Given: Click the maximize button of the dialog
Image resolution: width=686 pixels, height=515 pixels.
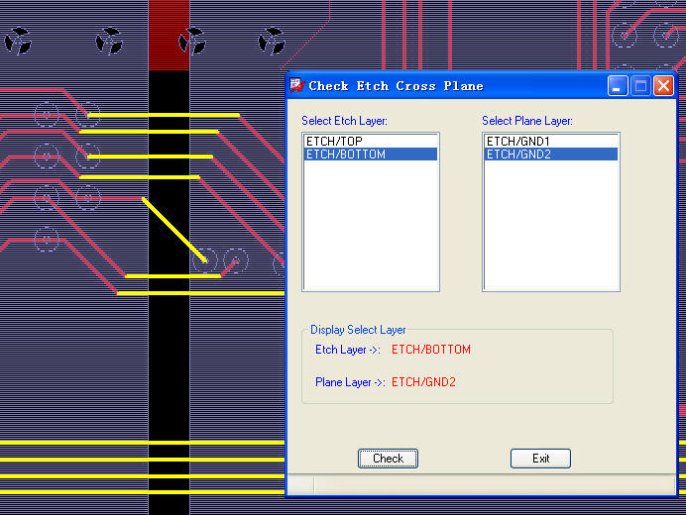Looking at the screenshot, I should 640,86.
